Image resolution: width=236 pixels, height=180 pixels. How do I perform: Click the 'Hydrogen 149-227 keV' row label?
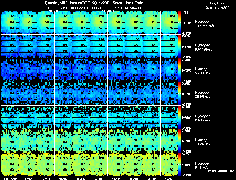tap(204, 24)
